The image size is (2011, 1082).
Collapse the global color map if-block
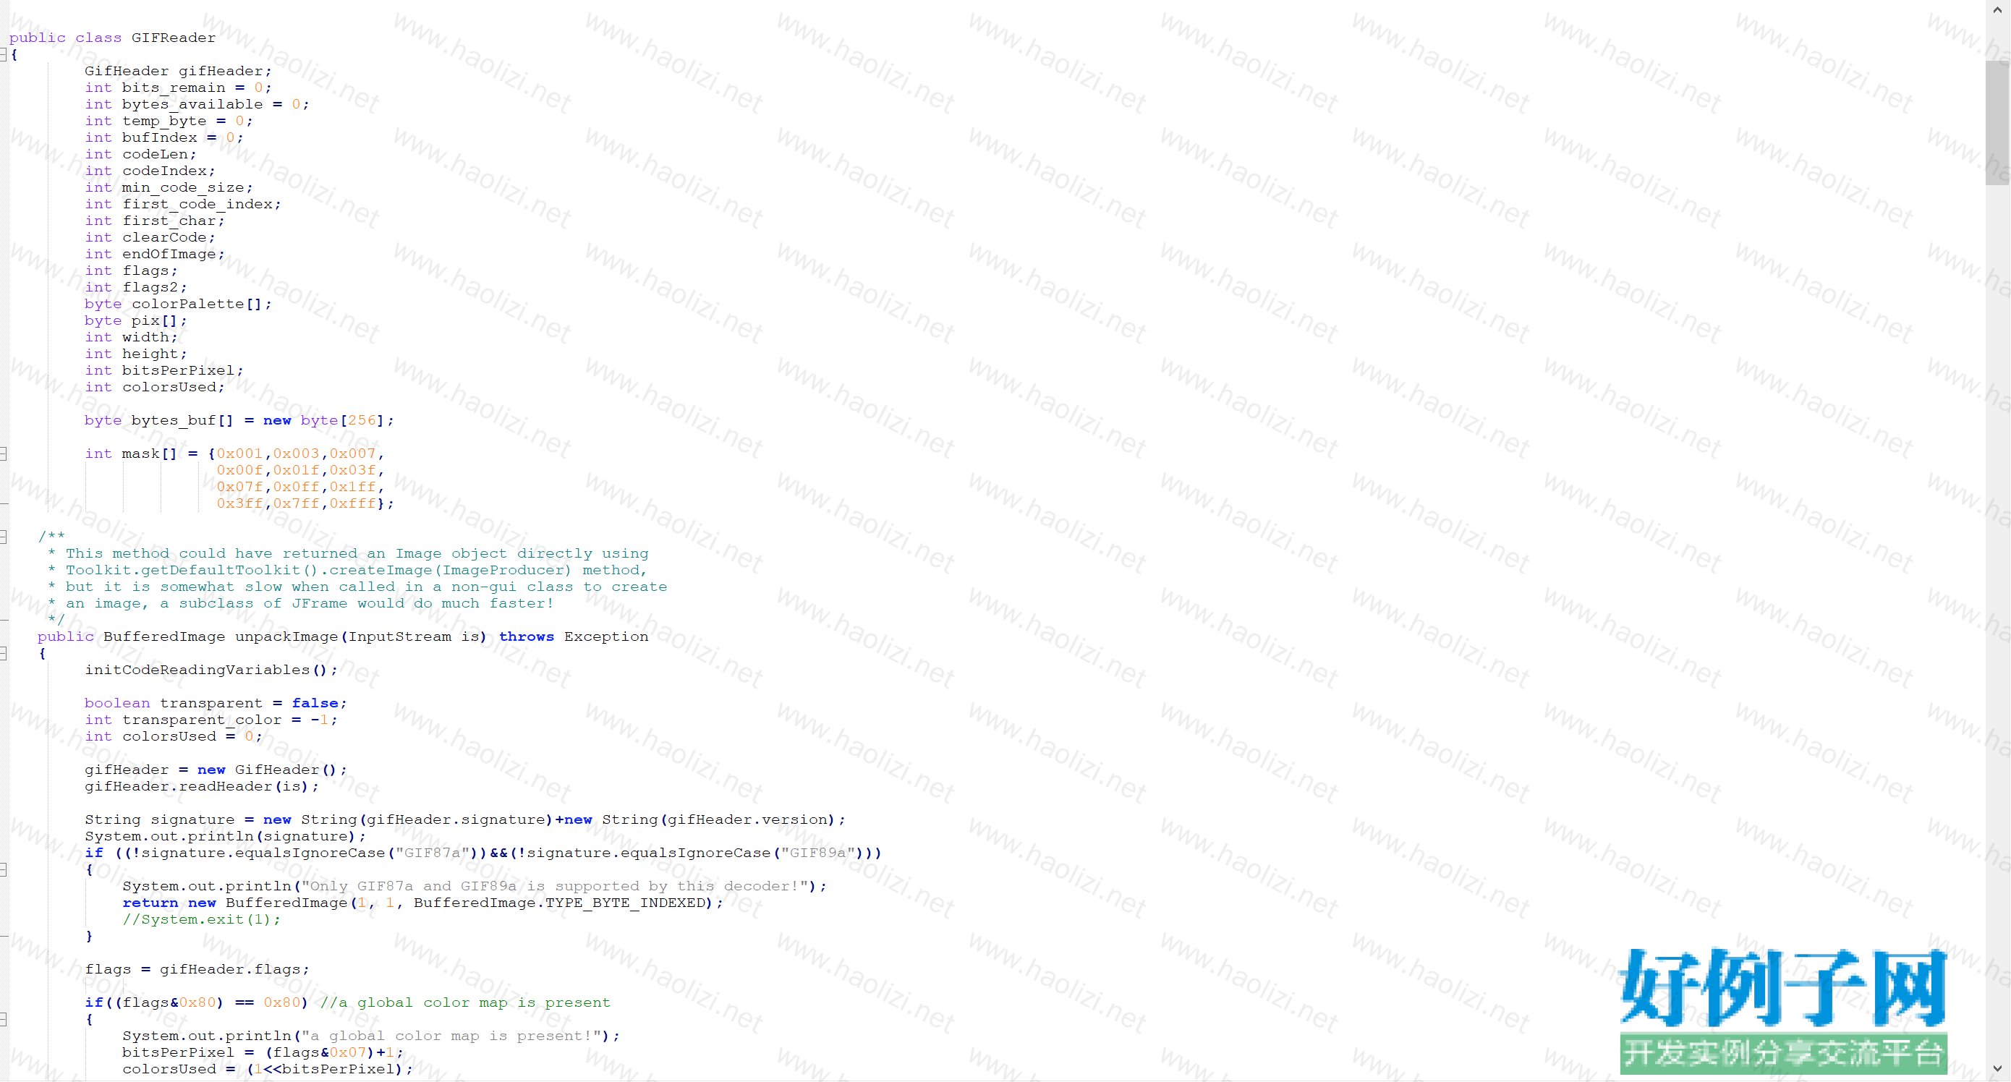click(x=3, y=1020)
